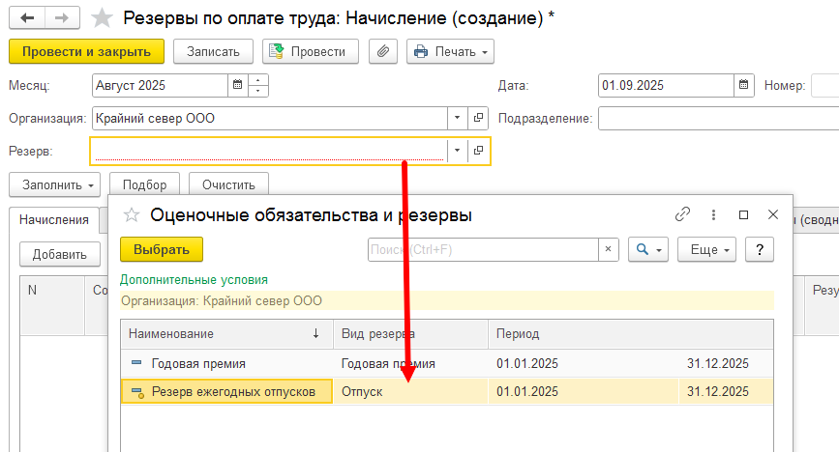
Task: Click the N column header in the background table
Action: pos(52,305)
